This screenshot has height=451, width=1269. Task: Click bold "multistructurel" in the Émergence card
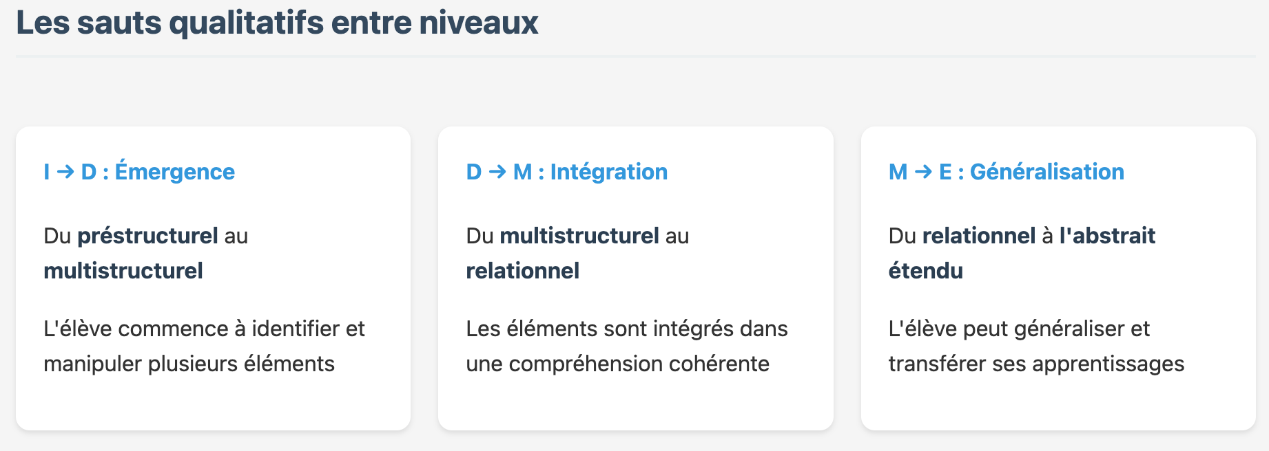(123, 271)
